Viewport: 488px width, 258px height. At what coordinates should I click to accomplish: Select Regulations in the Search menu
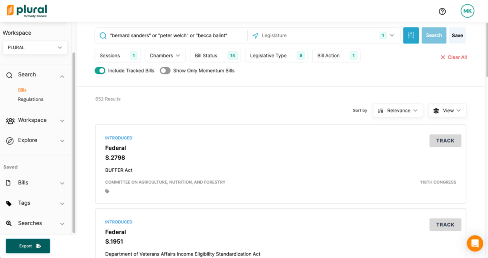coord(30,99)
